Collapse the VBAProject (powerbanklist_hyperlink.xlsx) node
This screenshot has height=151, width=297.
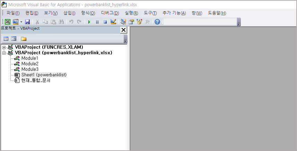click(x=4, y=53)
